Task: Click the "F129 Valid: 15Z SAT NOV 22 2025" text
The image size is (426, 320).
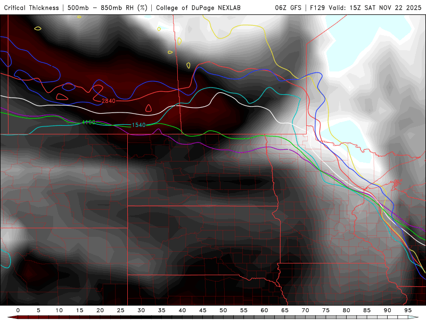Action: (x=366, y=8)
